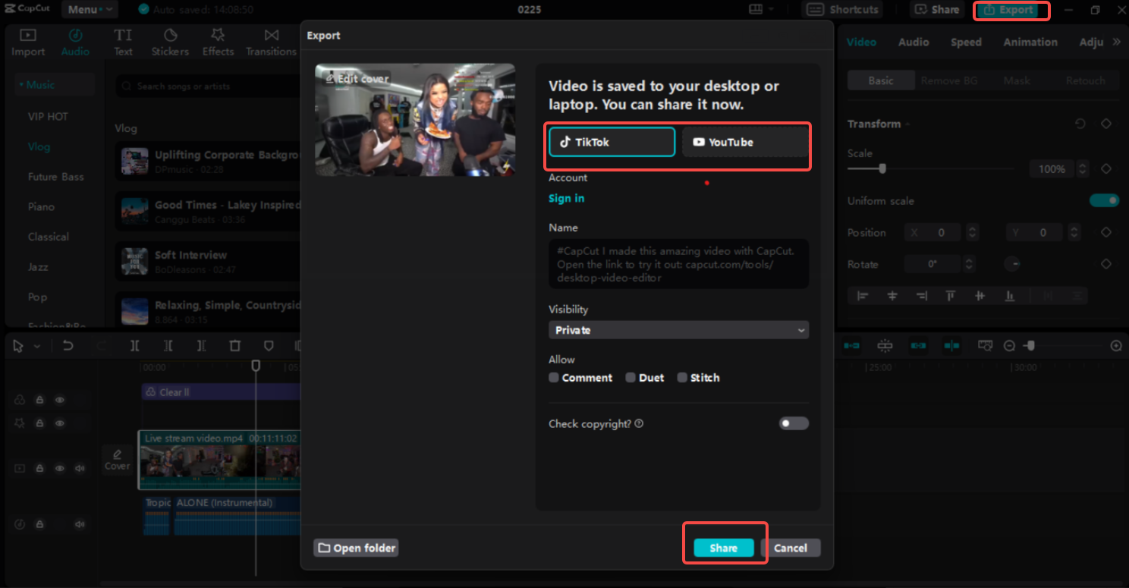Click the Scale percentage stepper arrows
Viewport: 1129px width, 588px height.
(x=1083, y=168)
